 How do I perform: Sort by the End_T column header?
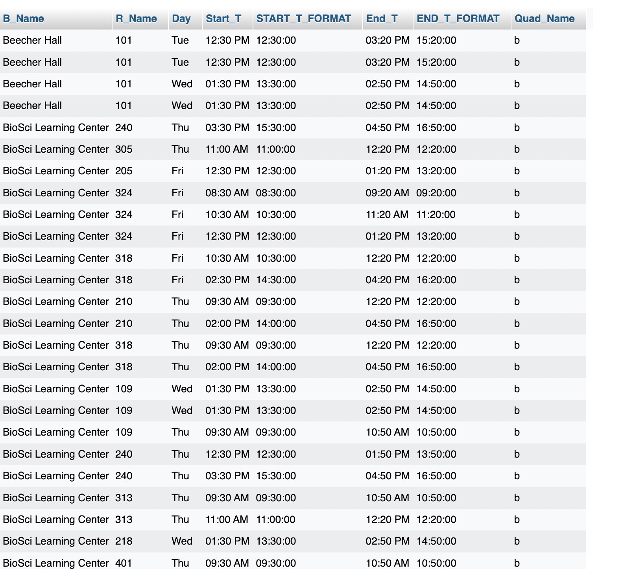click(382, 18)
